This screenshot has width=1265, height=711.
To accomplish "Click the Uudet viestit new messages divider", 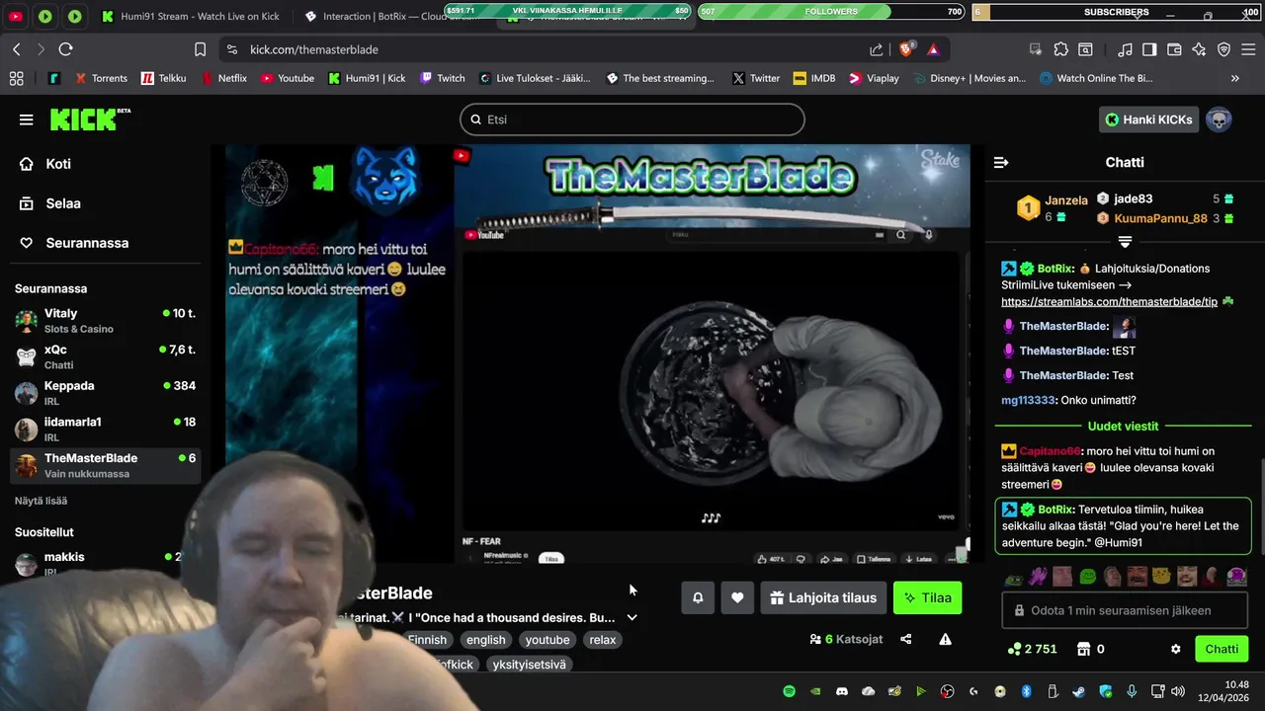I will [x=1124, y=427].
